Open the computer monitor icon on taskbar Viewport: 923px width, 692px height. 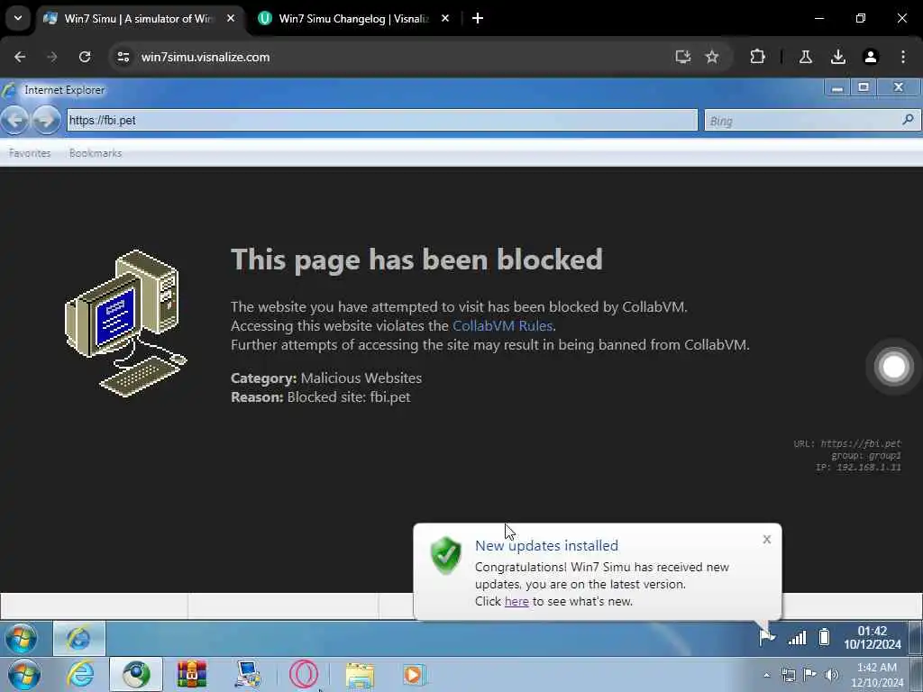(x=248, y=675)
